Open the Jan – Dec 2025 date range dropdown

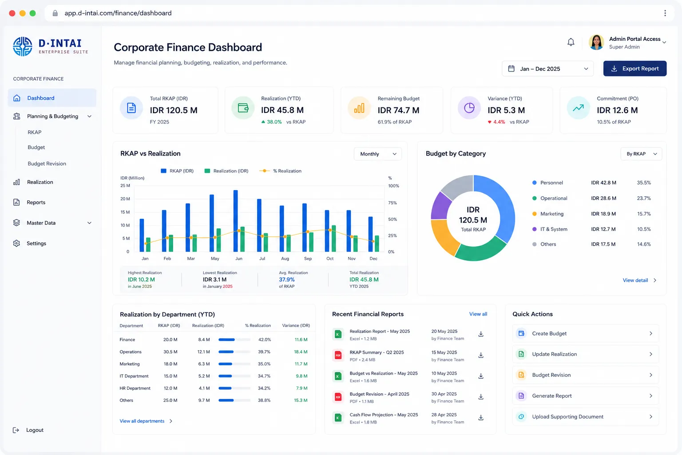click(547, 69)
